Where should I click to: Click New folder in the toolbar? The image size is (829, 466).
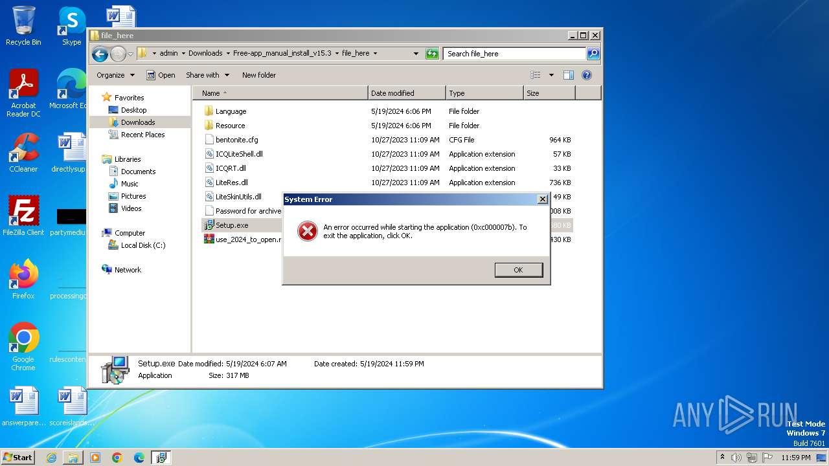(259, 75)
